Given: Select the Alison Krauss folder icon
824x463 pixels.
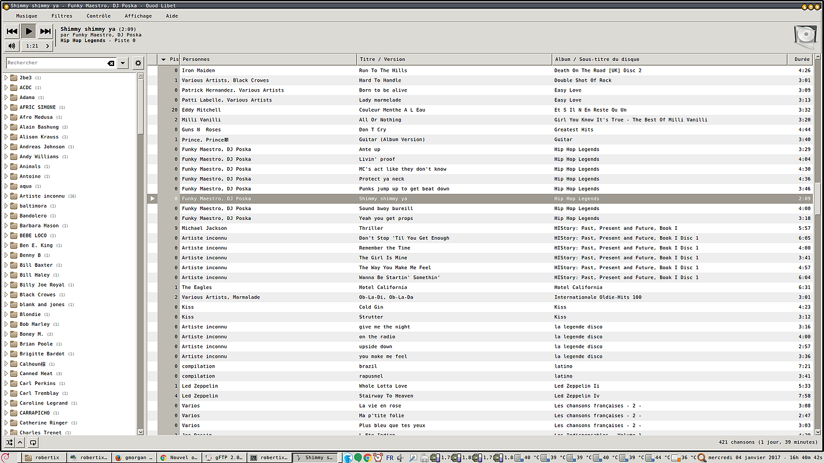Looking at the screenshot, I should (x=14, y=137).
